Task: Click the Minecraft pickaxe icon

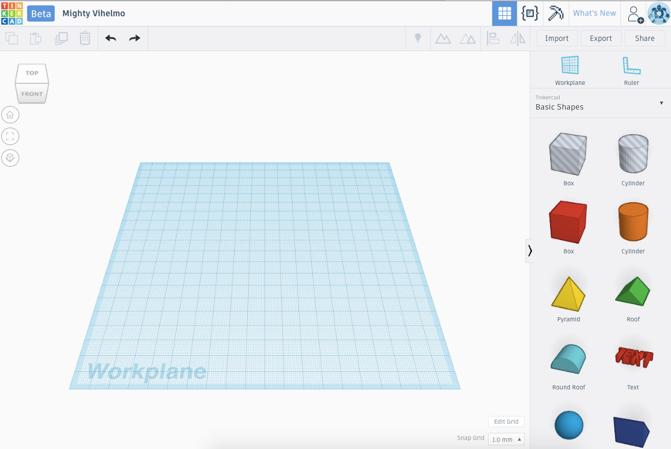Action: click(x=555, y=13)
